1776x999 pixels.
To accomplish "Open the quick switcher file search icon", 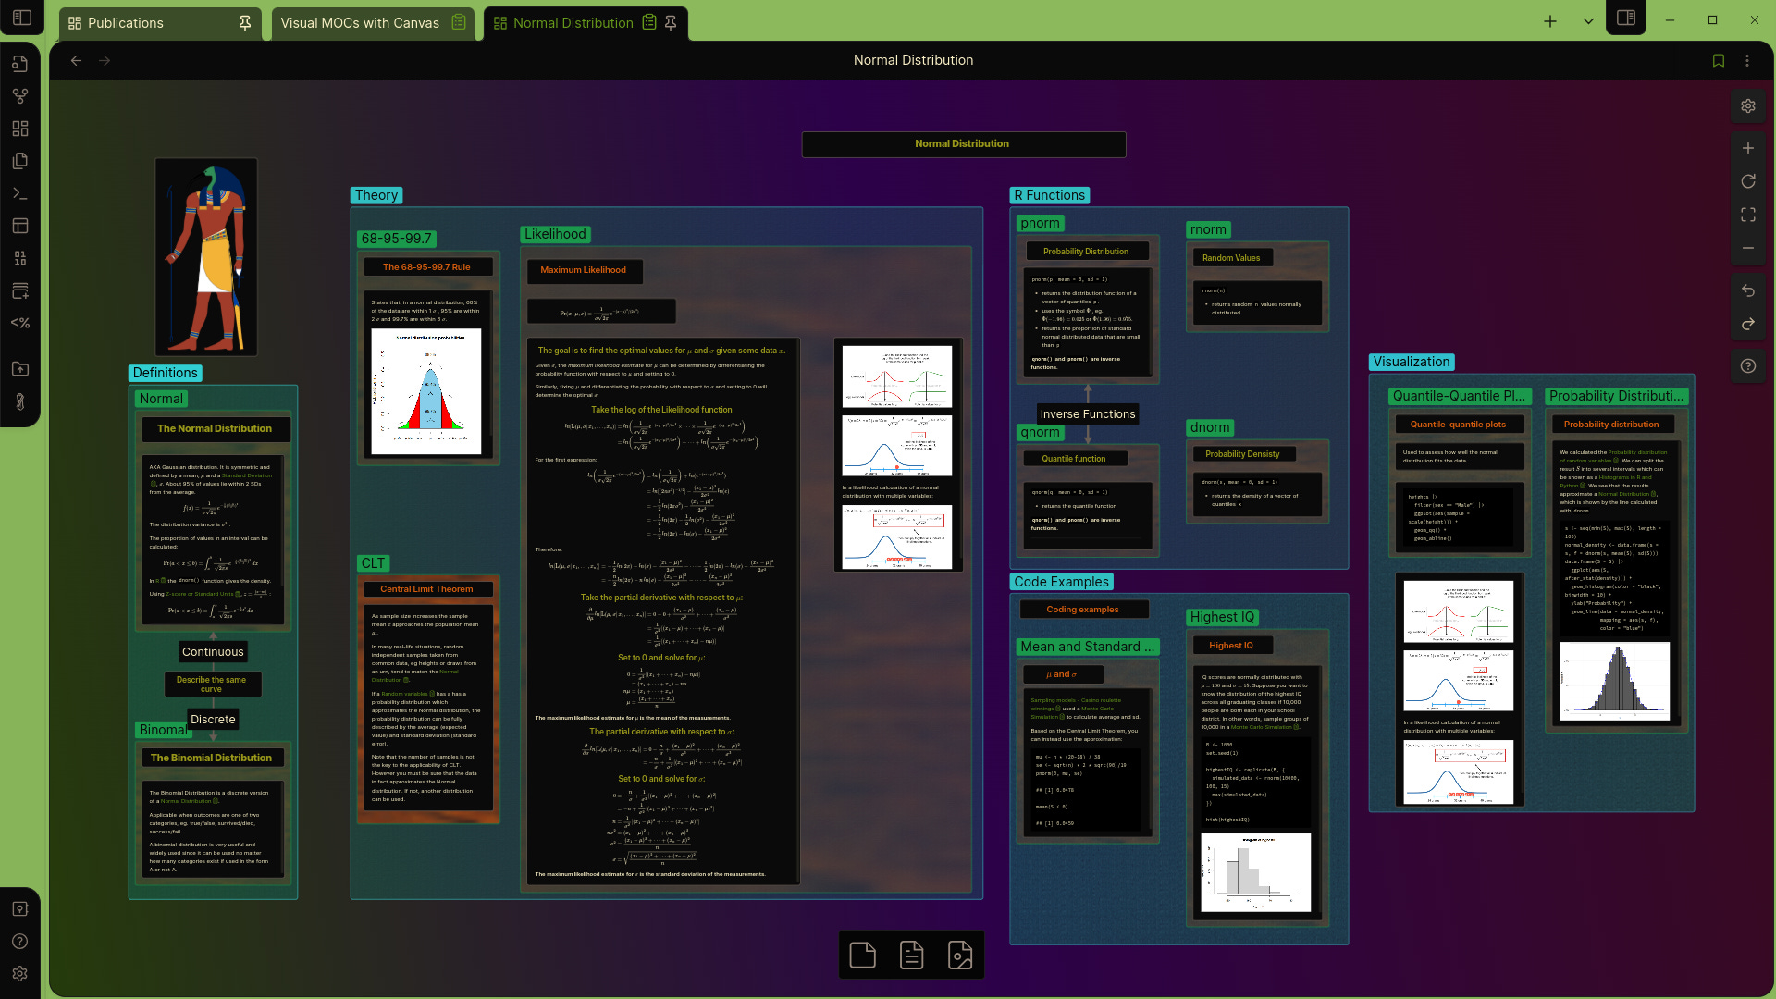I will pos(20,64).
